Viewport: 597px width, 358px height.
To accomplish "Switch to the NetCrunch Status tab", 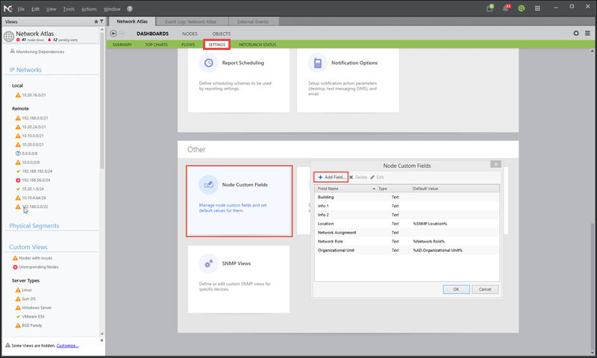I will (x=257, y=45).
